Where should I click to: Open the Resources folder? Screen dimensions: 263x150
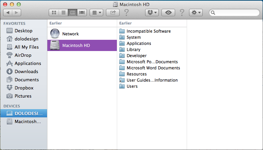[152, 74]
